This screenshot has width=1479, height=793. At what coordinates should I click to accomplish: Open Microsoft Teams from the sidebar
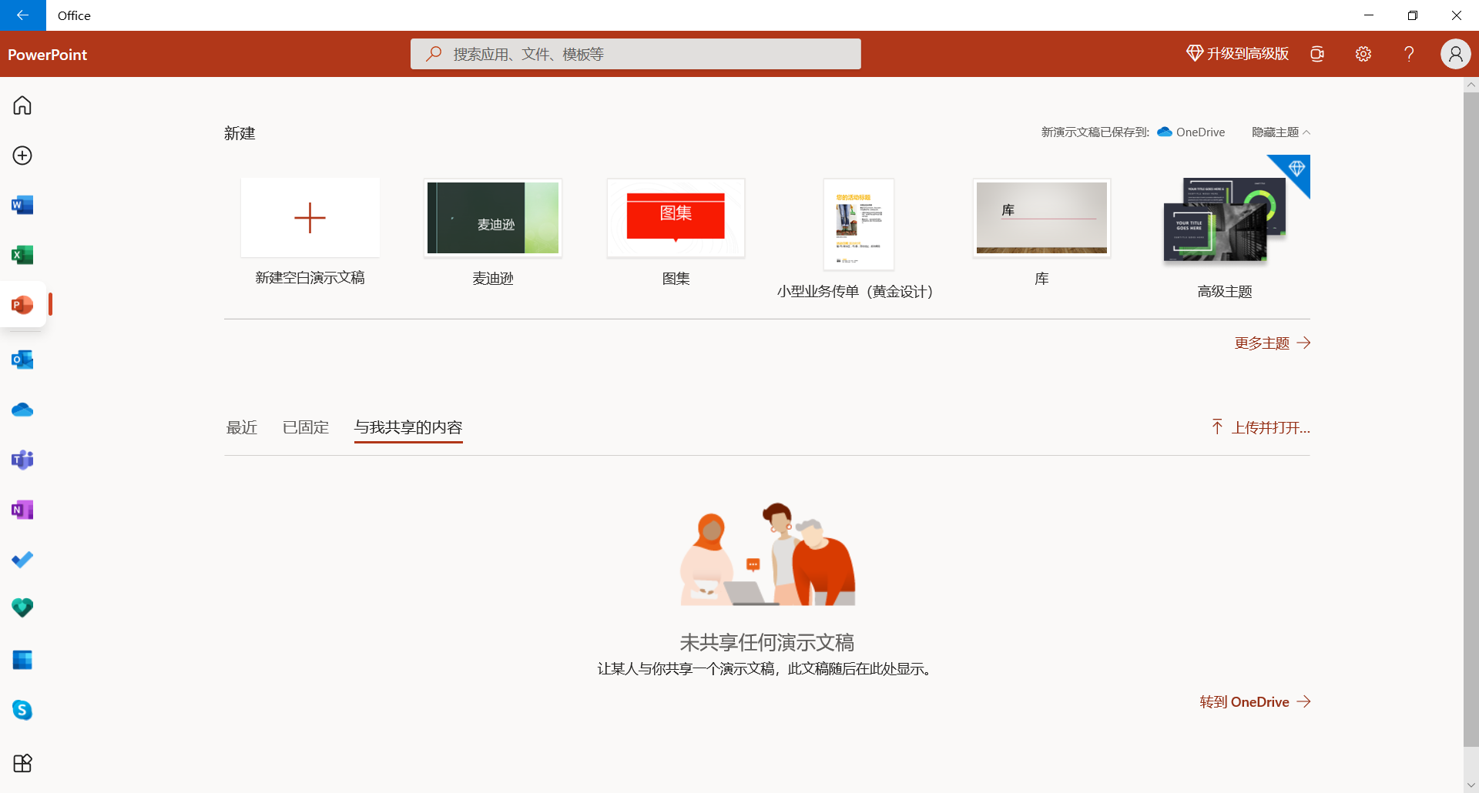[x=22, y=460]
